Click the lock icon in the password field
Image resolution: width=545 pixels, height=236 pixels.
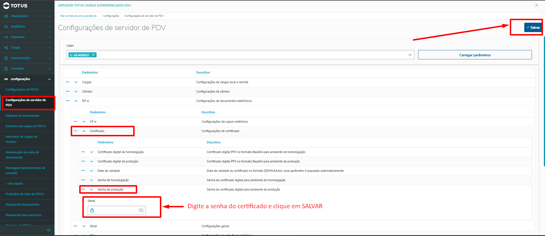(92, 210)
